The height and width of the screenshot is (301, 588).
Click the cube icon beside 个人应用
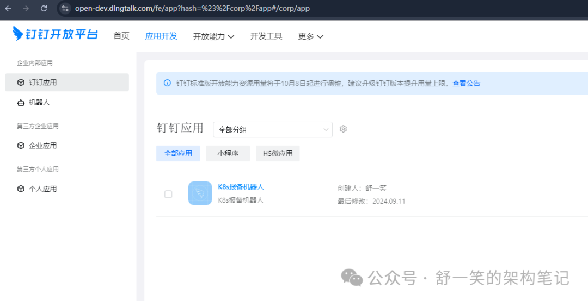tap(21, 189)
